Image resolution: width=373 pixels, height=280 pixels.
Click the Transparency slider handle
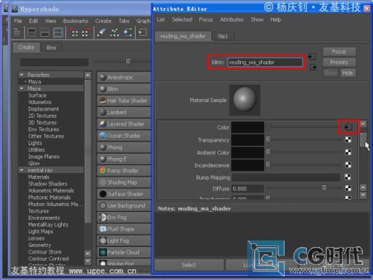[x=268, y=139]
